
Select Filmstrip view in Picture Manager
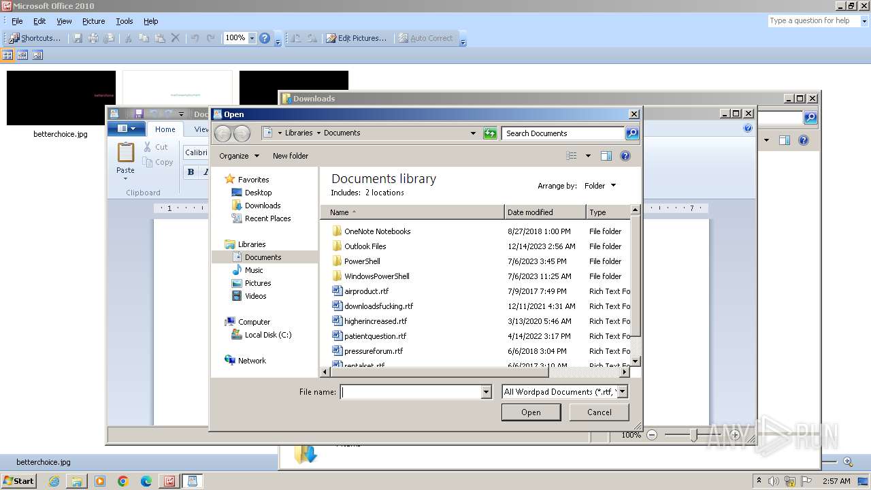(x=22, y=55)
